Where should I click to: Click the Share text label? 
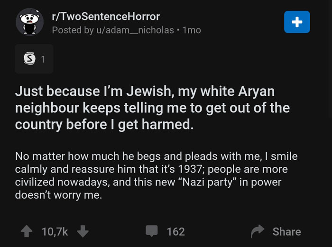(x=286, y=231)
